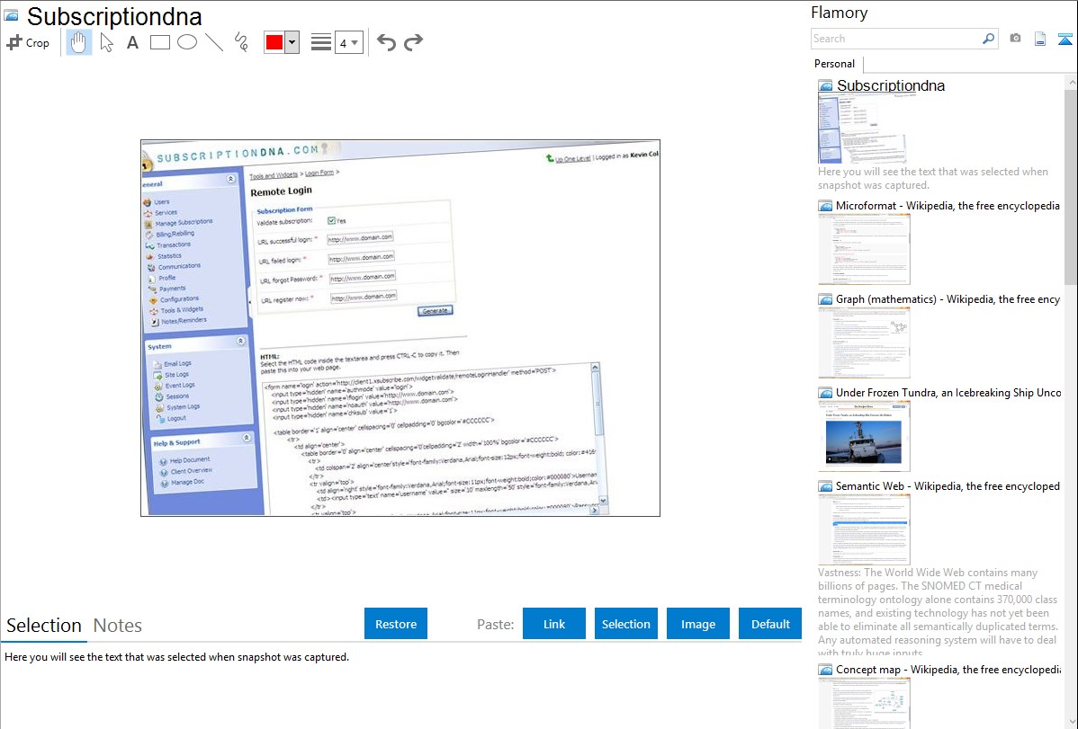Click the red color swatch
This screenshot has width=1078, height=729.
click(274, 42)
